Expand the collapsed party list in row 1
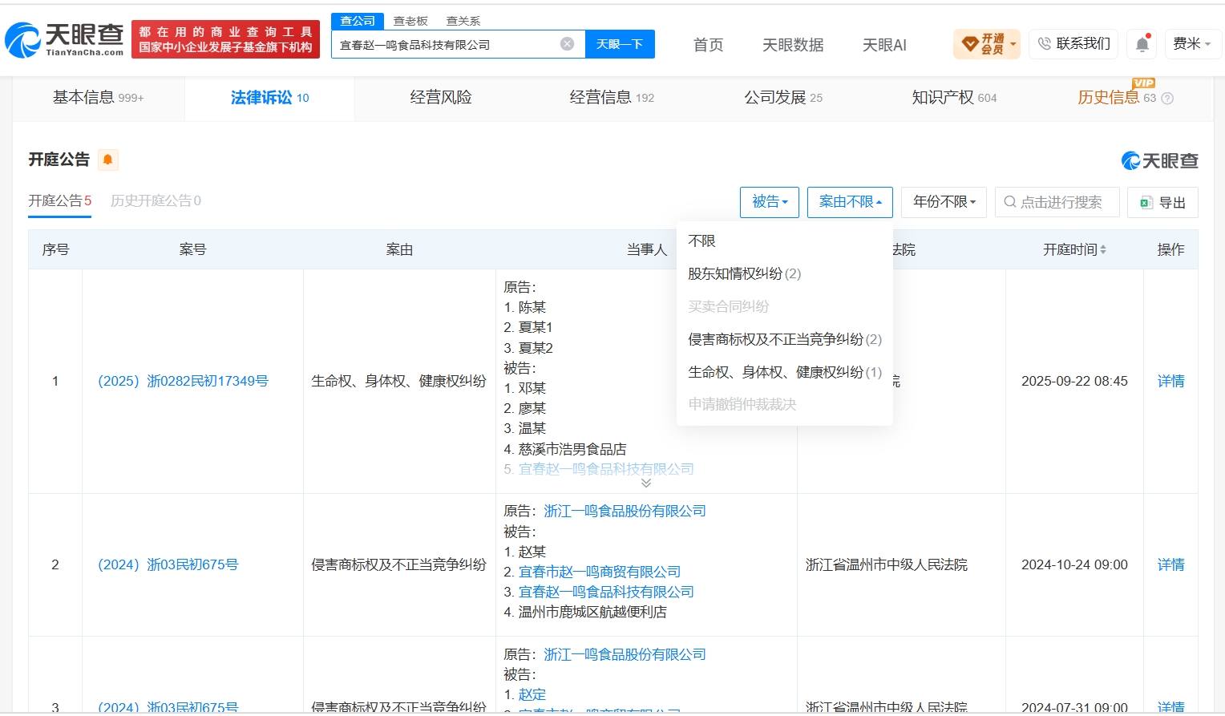1225x716 pixels. [646, 483]
